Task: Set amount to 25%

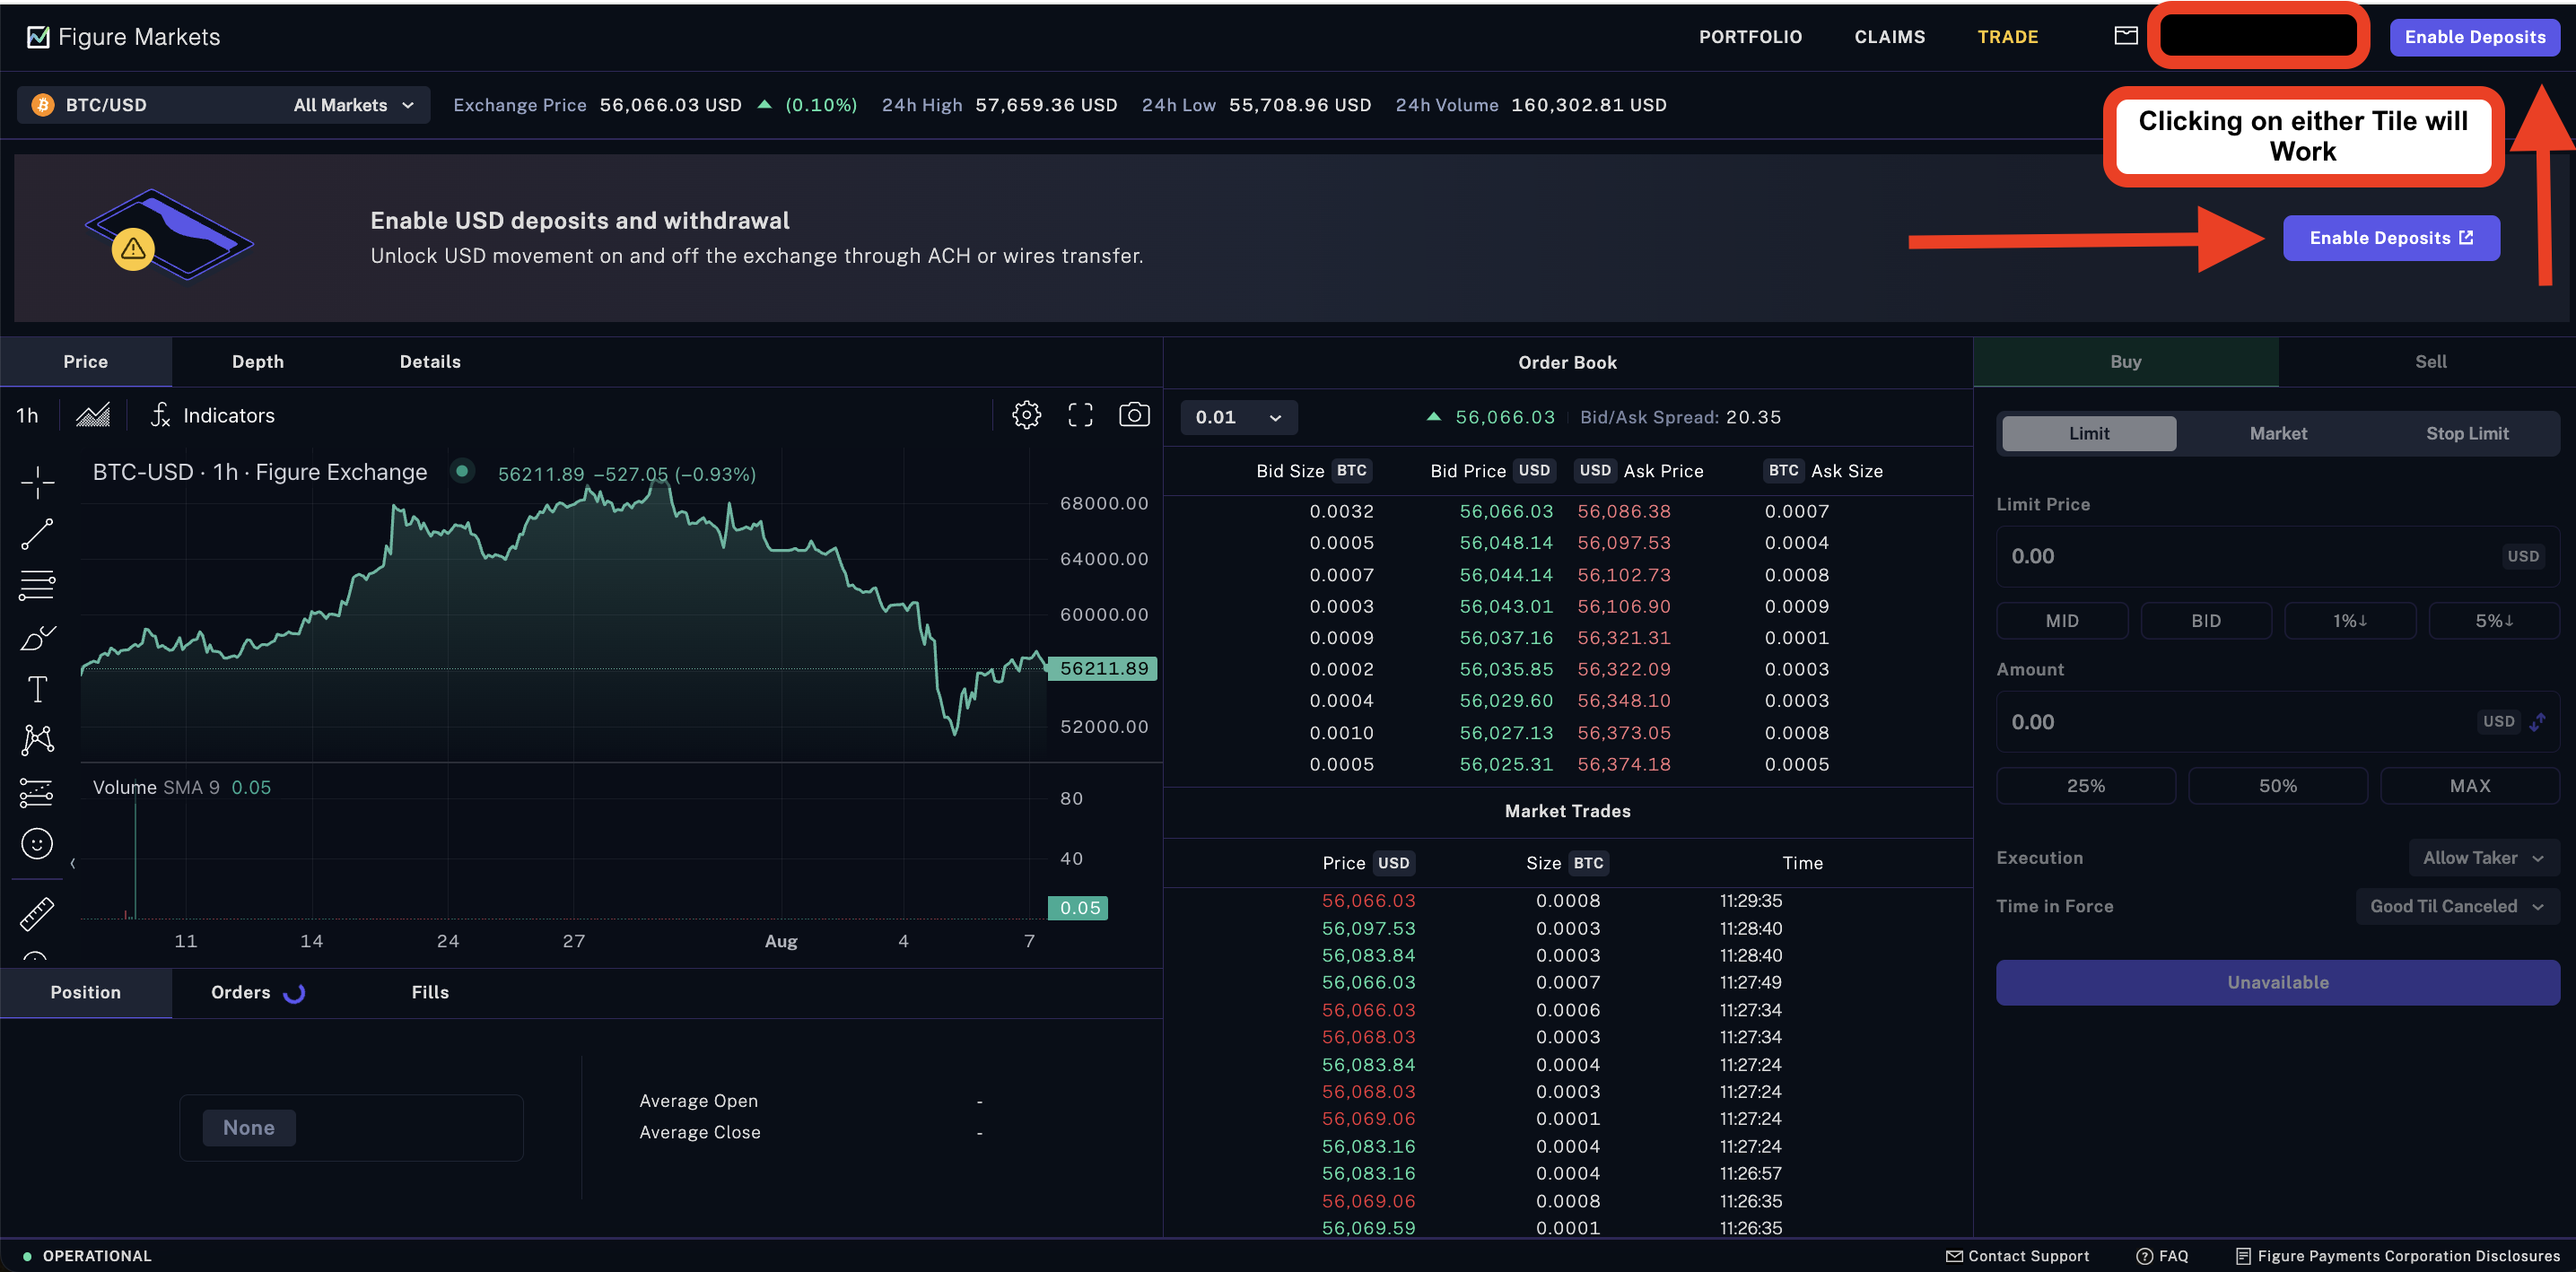Action: (2086, 786)
